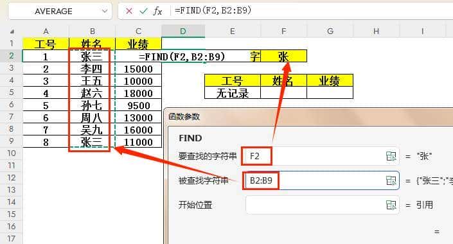453x244 pixels.
Task: Click cell C5 with value 18000
Action: click(x=138, y=93)
